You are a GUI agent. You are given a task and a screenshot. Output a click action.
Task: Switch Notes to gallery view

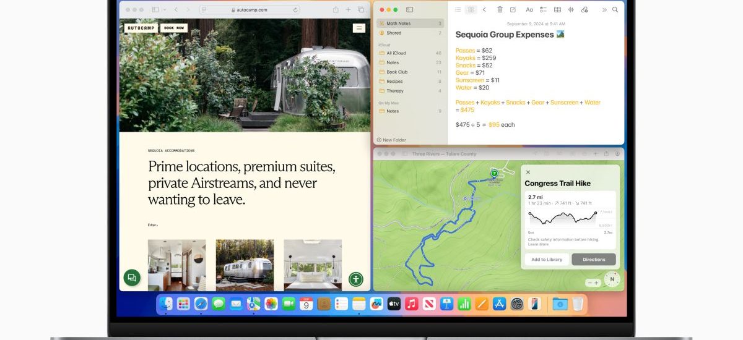click(471, 10)
